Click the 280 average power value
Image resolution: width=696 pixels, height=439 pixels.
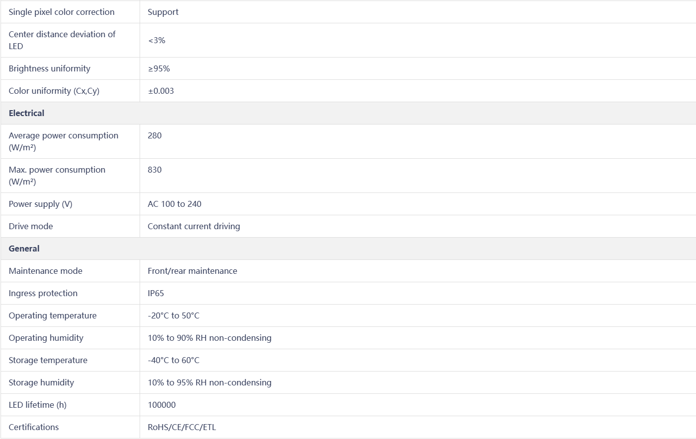tap(155, 135)
